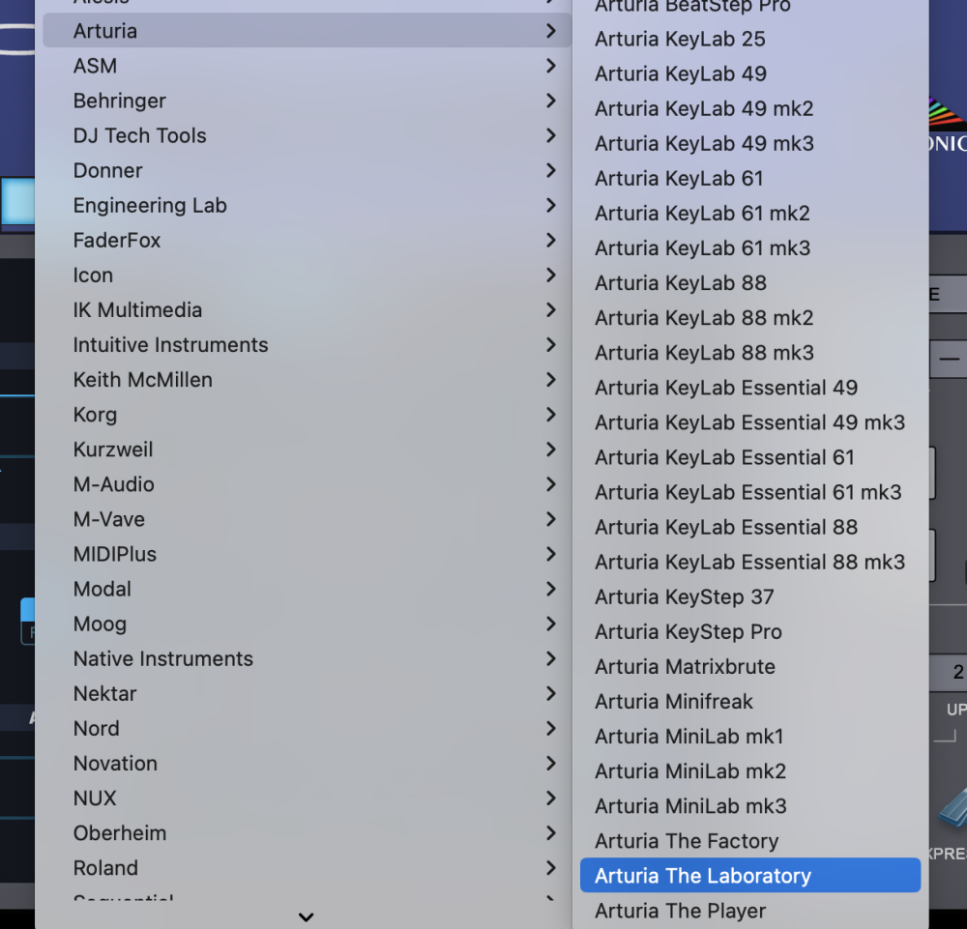The height and width of the screenshot is (929, 967).
Task: Select Arturia KeyLab Essential 88
Action: pos(750,527)
